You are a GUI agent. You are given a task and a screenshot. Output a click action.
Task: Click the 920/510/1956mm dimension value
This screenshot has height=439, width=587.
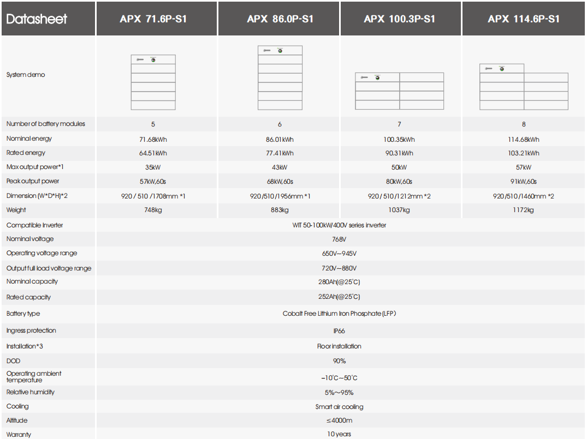click(x=280, y=196)
